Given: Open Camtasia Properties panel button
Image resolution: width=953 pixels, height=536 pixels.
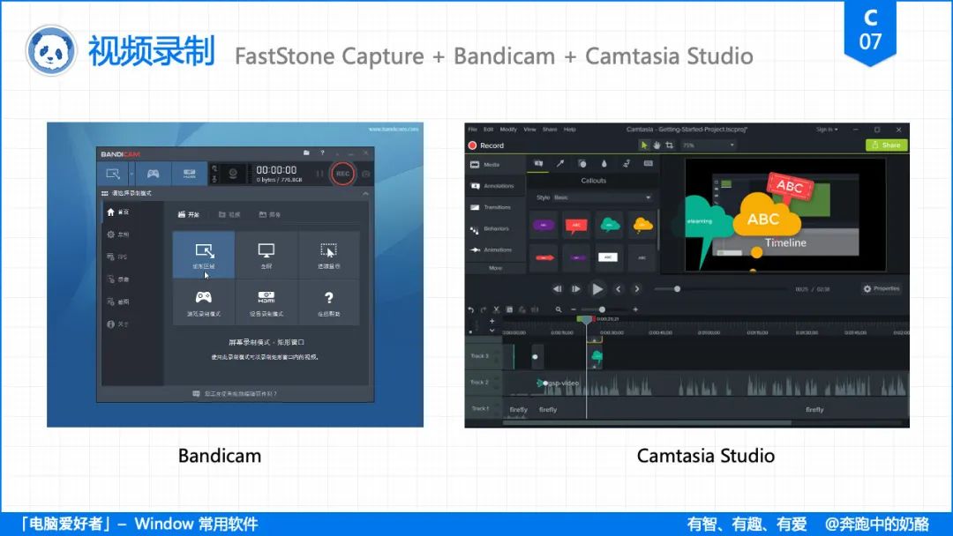Looking at the screenshot, I should coord(881,288).
